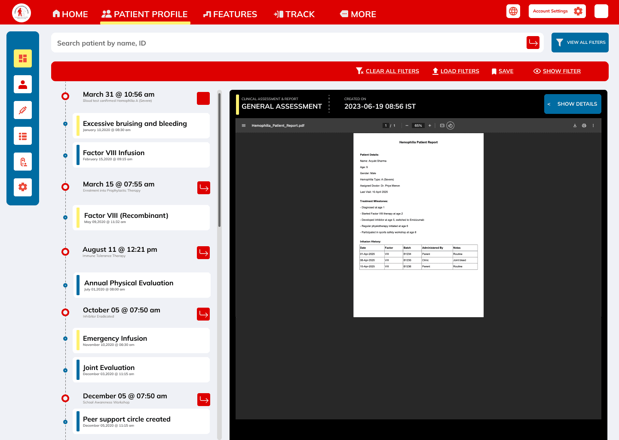619x440 pixels.
Task: Click March 31 timeline marker circle
Action: point(65,96)
